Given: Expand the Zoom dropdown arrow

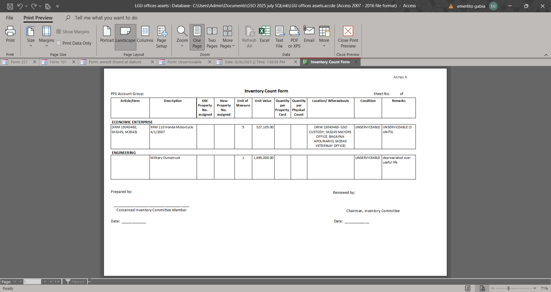Looking at the screenshot, I should coord(182,46).
